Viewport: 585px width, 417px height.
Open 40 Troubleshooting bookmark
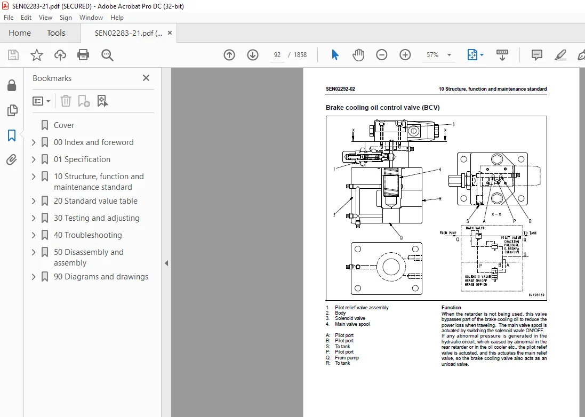click(x=87, y=235)
